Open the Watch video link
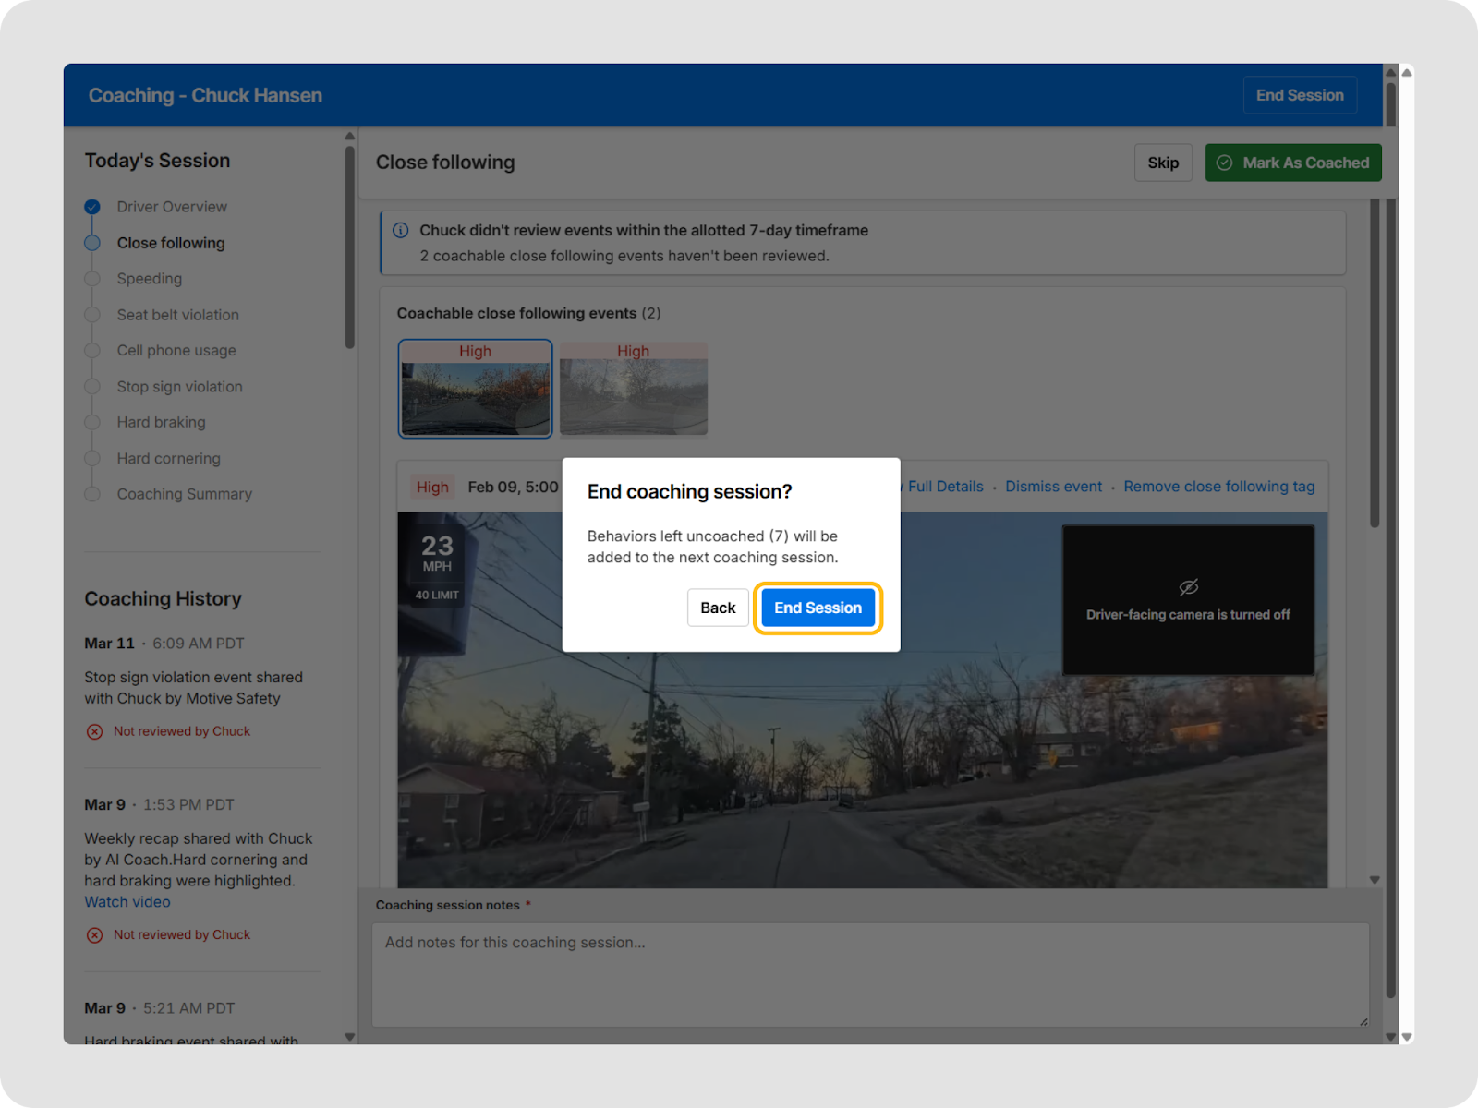 pos(127,902)
